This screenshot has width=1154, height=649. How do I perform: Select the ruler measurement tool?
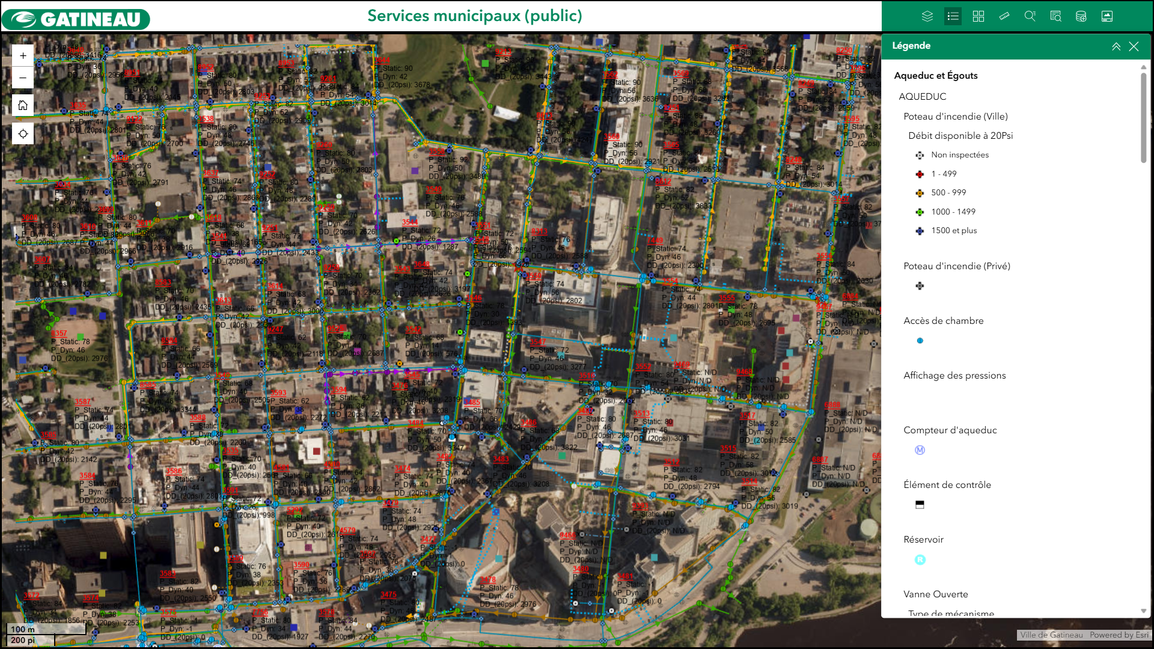coord(1004,16)
